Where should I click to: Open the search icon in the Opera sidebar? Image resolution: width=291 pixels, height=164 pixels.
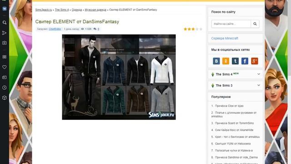[x=5, y=23]
